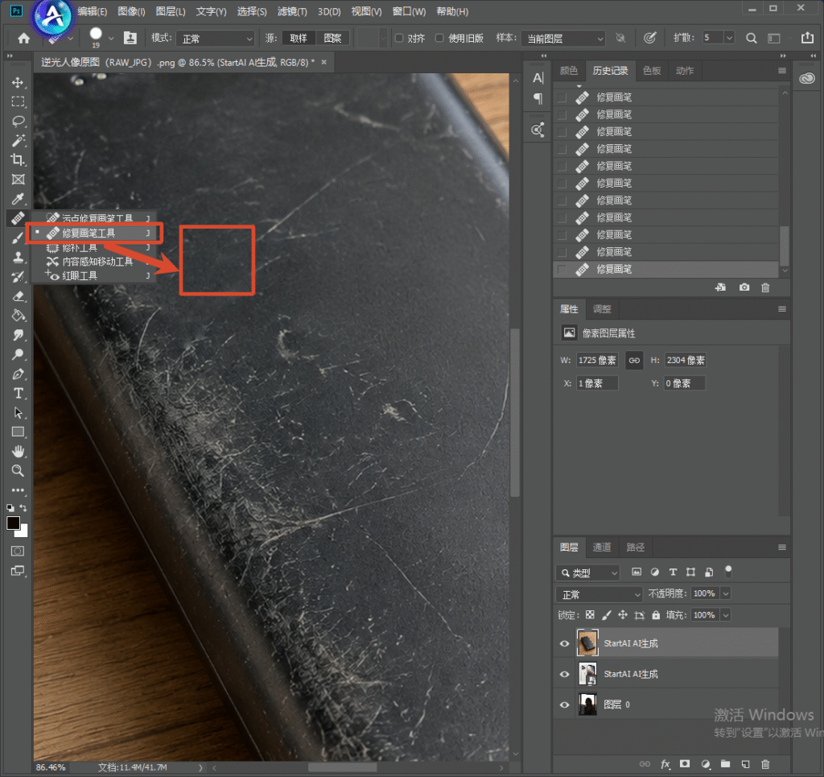The image size is (824, 777).
Task: Open the layer blend mode dropdown 正常
Action: click(x=599, y=594)
